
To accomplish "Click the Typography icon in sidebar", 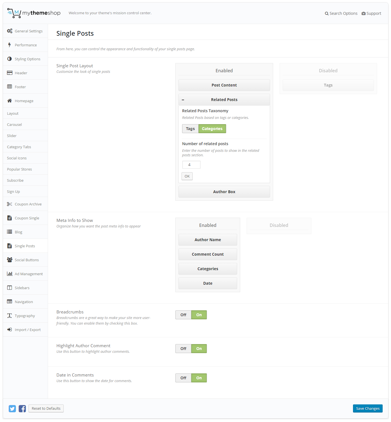I will click(9, 316).
